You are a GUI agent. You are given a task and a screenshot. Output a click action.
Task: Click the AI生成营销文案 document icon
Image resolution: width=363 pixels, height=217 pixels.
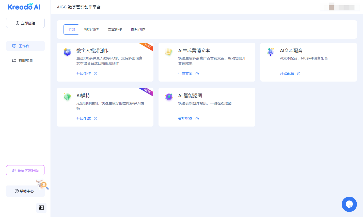click(169, 52)
